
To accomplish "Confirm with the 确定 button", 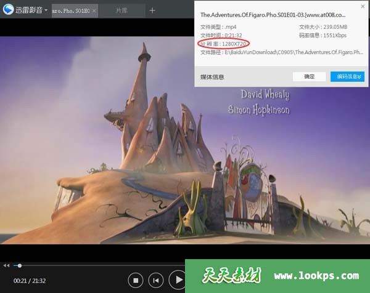I will 309,76.
